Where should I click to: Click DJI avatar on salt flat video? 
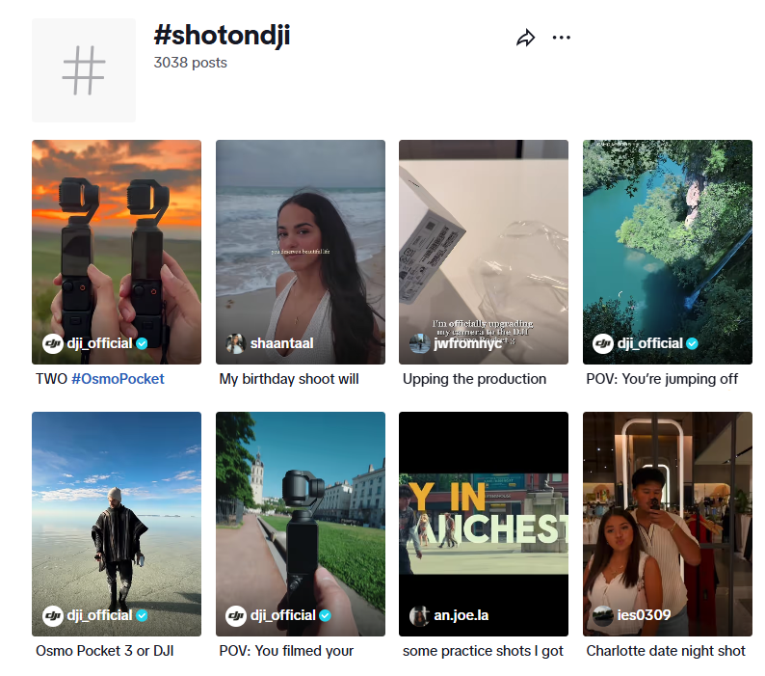pyautogui.click(x=52, y=615)
